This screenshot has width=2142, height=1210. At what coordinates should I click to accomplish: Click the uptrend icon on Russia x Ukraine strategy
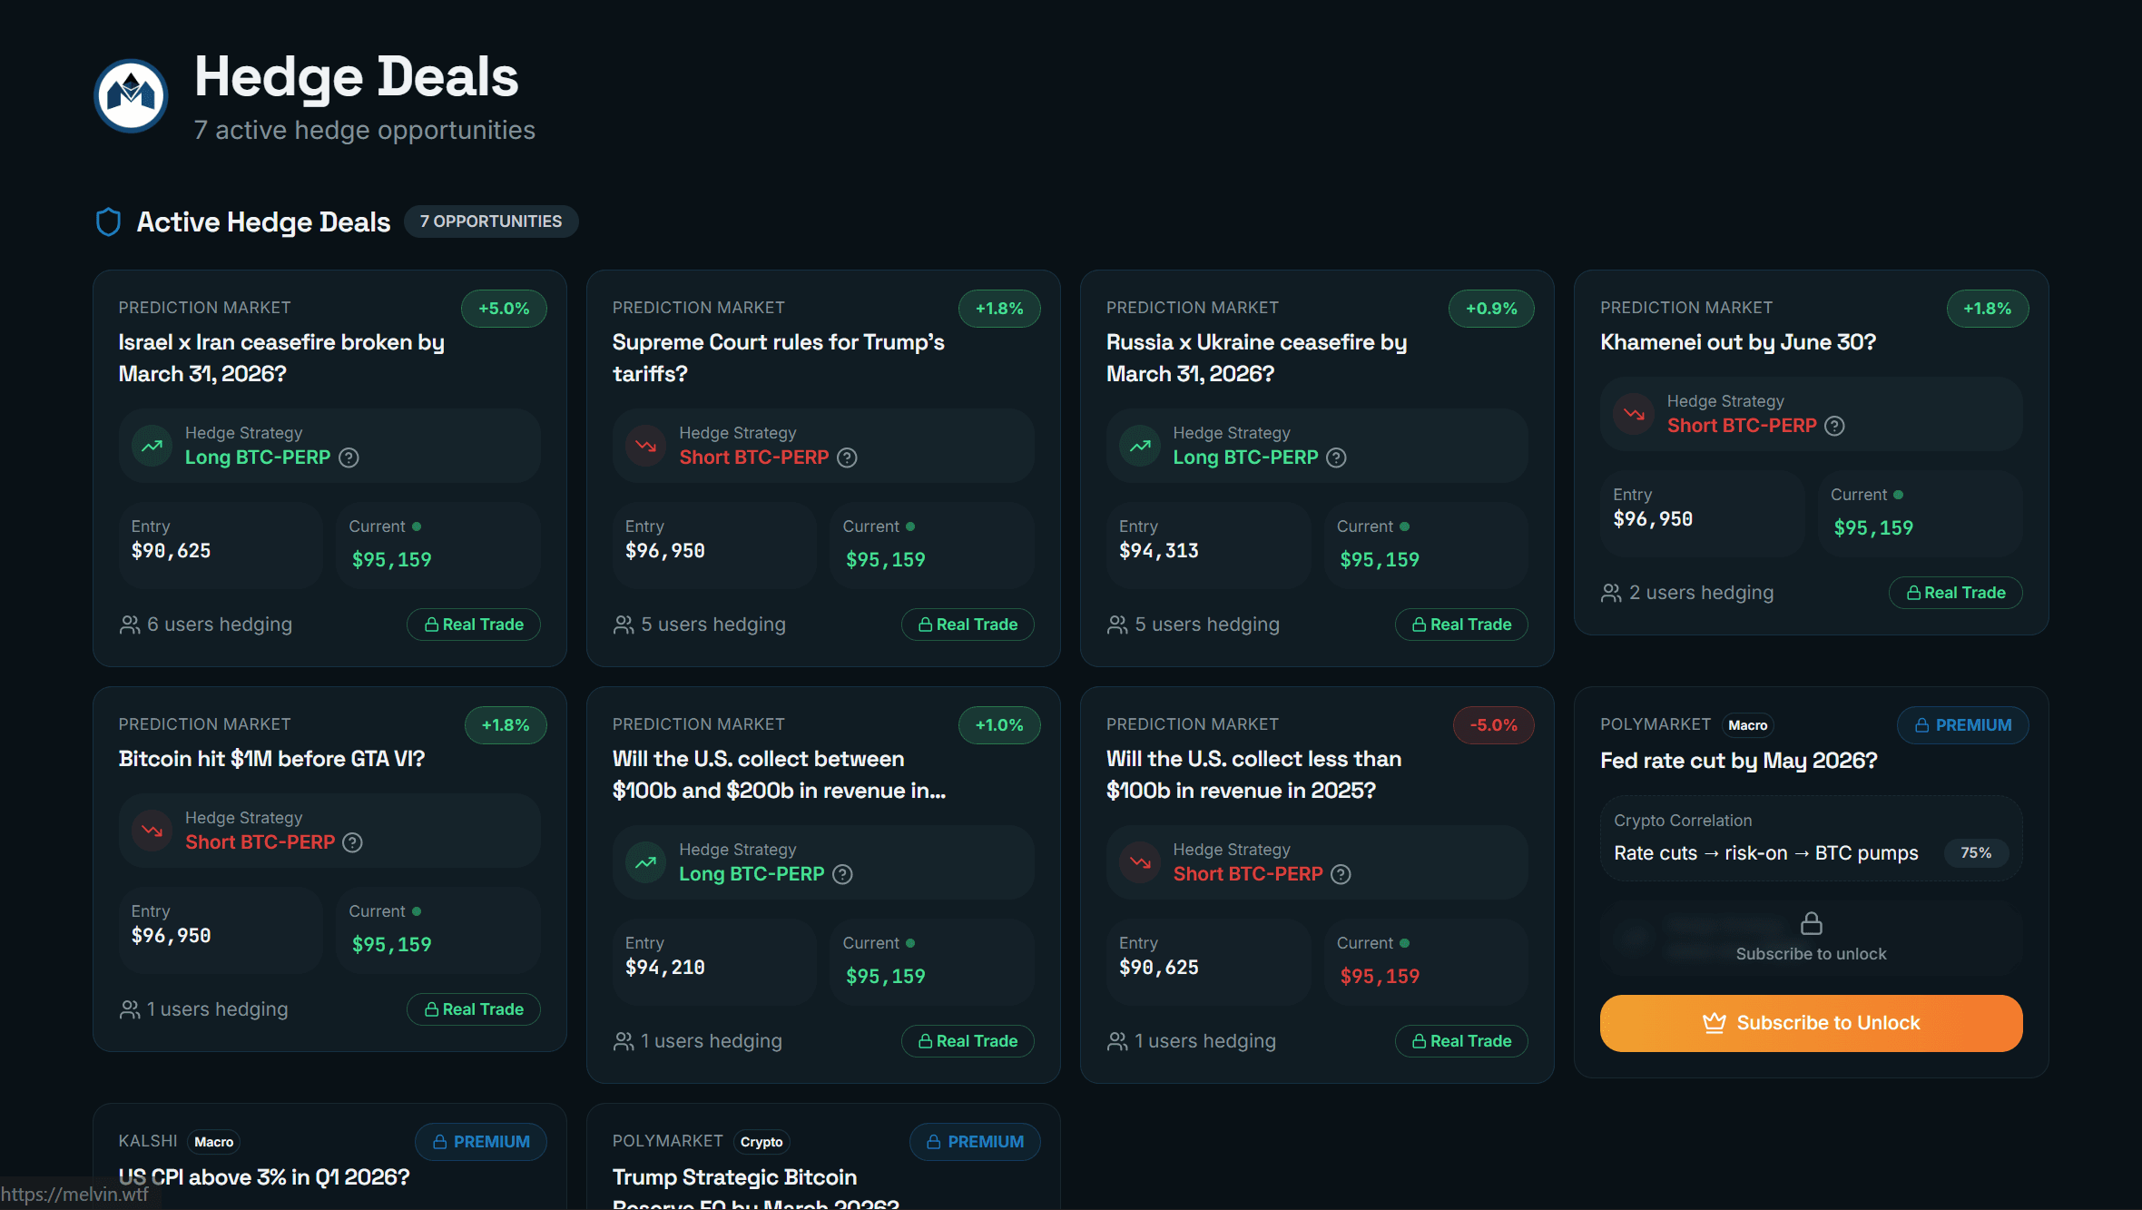pos(1140,446)
